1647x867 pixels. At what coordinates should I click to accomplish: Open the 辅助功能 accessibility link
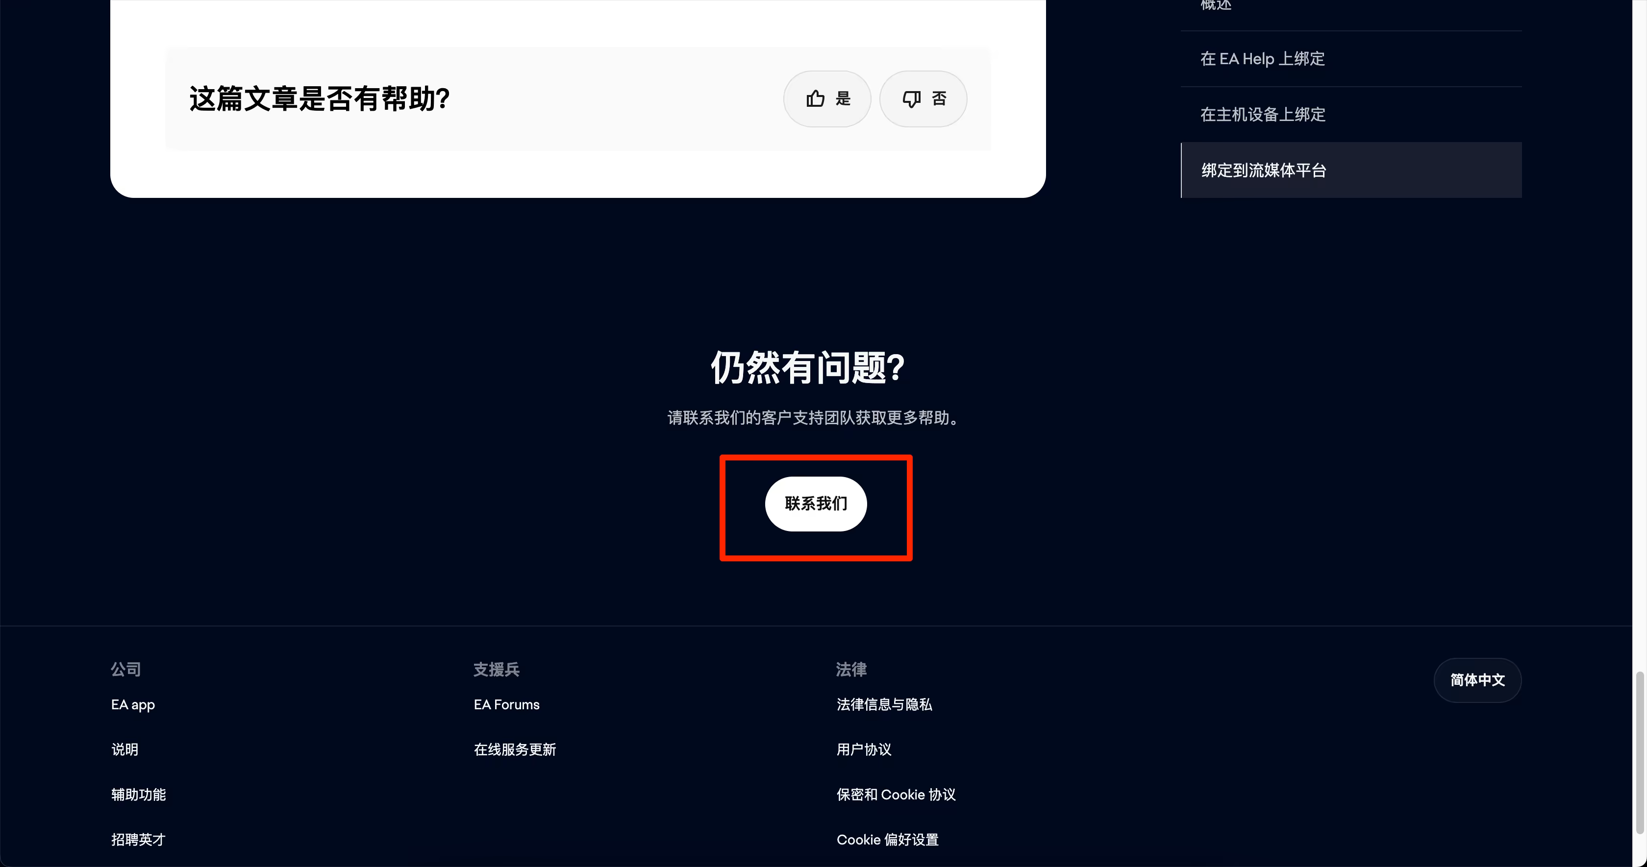(x=138, y=794)
